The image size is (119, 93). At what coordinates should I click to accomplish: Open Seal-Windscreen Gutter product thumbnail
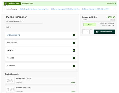(10, 81)
